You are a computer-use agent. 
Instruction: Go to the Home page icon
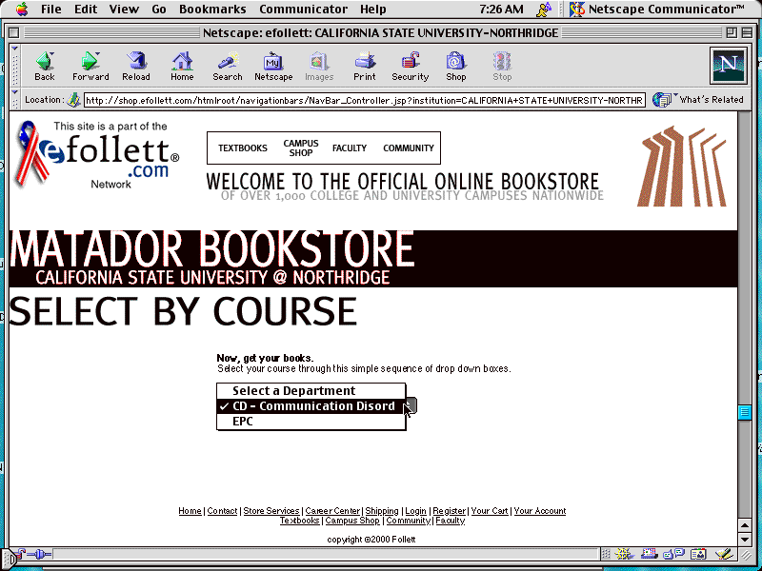[182, 66]
